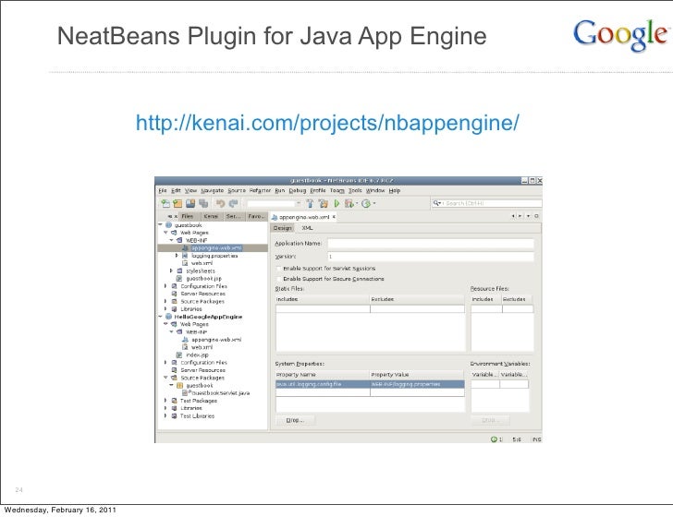This screenshot has height=517, width=673.
Task: Open the Navigate menu
Action: pos(212,191)
